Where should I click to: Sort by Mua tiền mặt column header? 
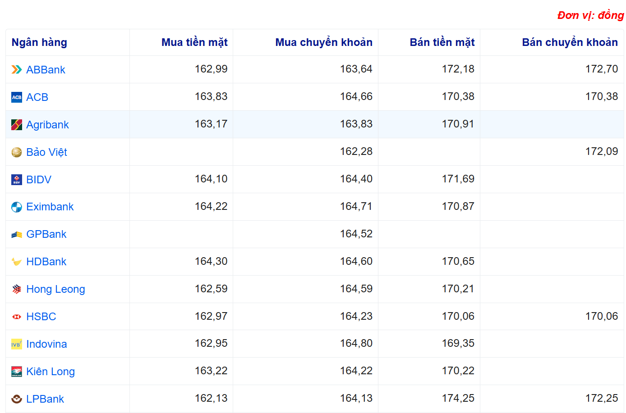194,42
